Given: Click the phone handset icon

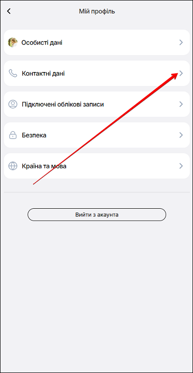Looking at the screenshot, I should [13, 73].
